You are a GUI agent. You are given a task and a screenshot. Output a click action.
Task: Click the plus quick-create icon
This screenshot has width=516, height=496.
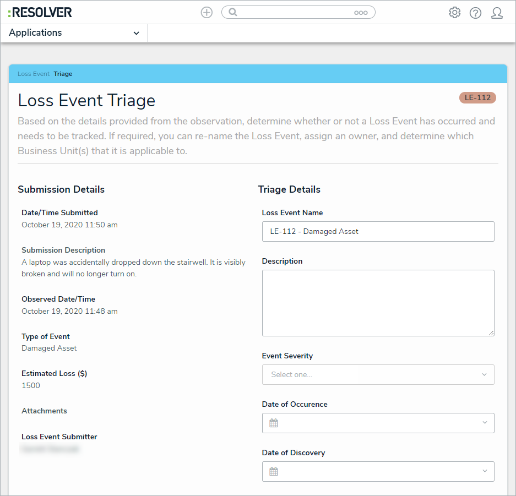click(x=207, y=13)
